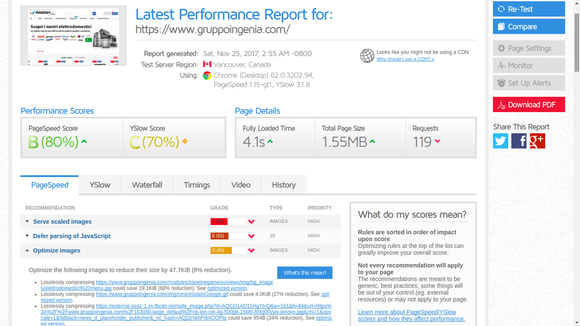The width and height of the screenshot is (580, 326).
Task: Click the Compare button
Action: click(x=528, y=27)
